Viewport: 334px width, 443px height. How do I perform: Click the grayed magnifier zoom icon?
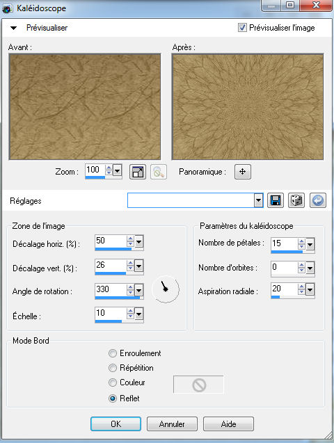(159, 172)
